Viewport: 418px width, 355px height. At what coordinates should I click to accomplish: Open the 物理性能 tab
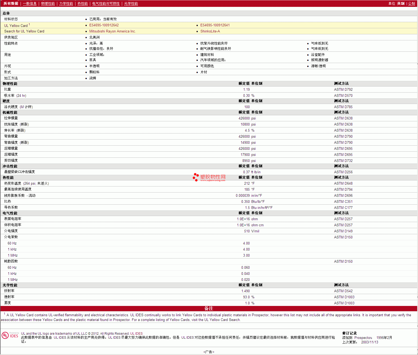pyautogui.click(x=48, y=4)
